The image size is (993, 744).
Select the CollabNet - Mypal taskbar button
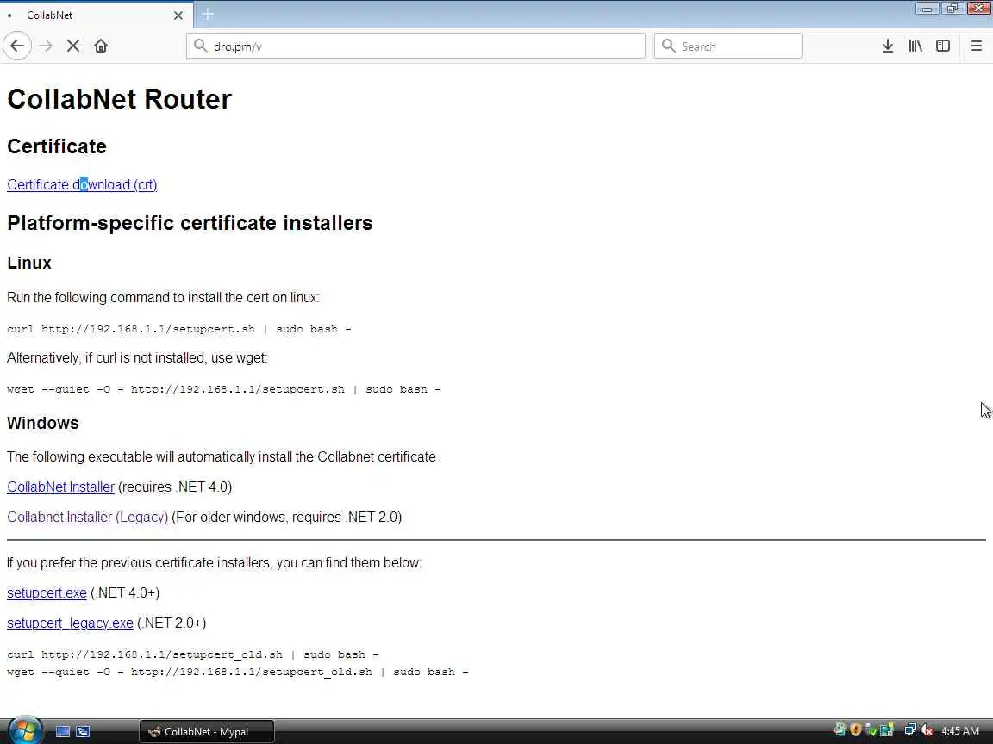(x=207, y=732)
